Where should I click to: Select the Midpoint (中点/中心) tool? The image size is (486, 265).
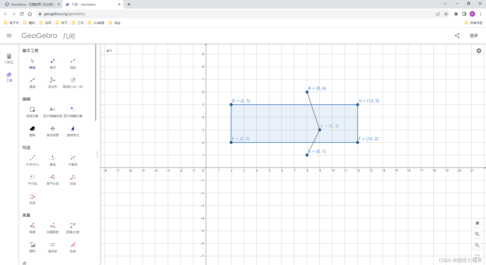(32, 161)
